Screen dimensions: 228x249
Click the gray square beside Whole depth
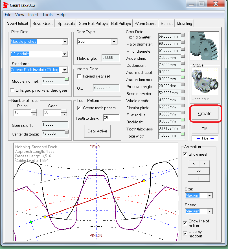point(183,98)
